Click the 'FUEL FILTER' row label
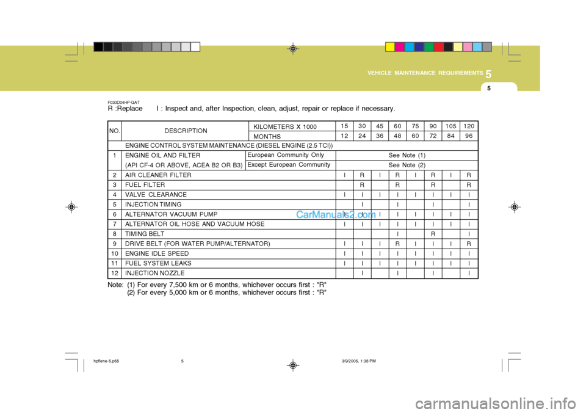Viewport: 586px width, 414px height. [x=145, y=185]
